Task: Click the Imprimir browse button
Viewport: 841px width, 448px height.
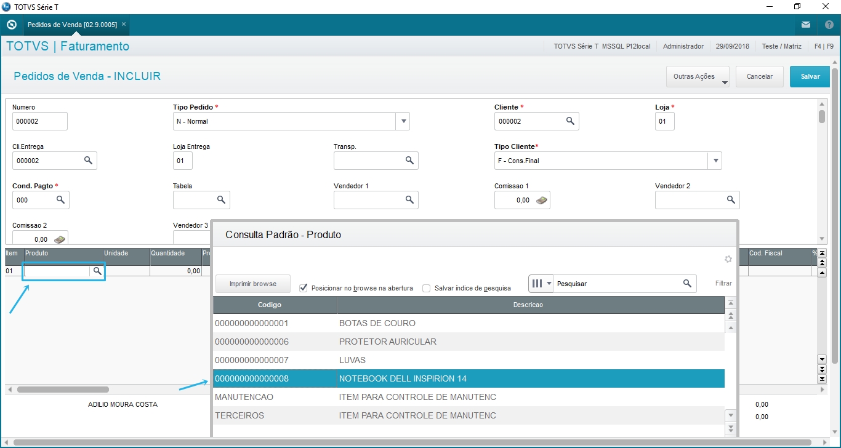Action: 252,284
